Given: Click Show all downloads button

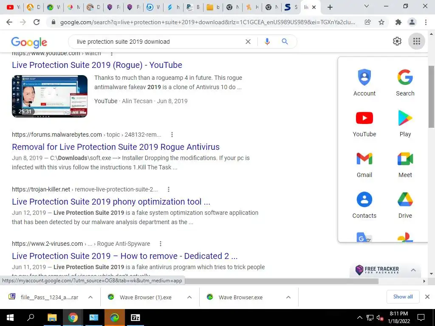Looking at the screenshot, I should (403, 297).
